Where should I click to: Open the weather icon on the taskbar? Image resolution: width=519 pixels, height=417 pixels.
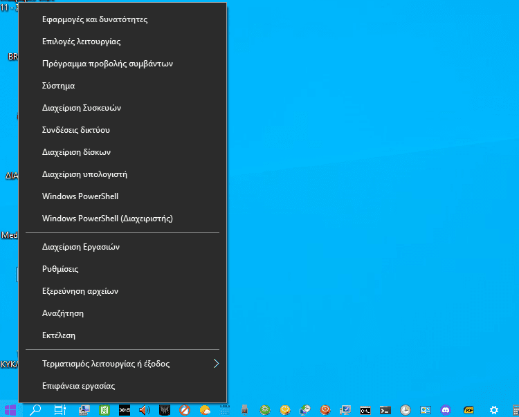(205, 409)
